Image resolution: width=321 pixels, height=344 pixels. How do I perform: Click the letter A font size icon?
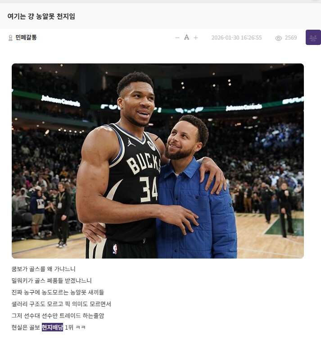186,37
